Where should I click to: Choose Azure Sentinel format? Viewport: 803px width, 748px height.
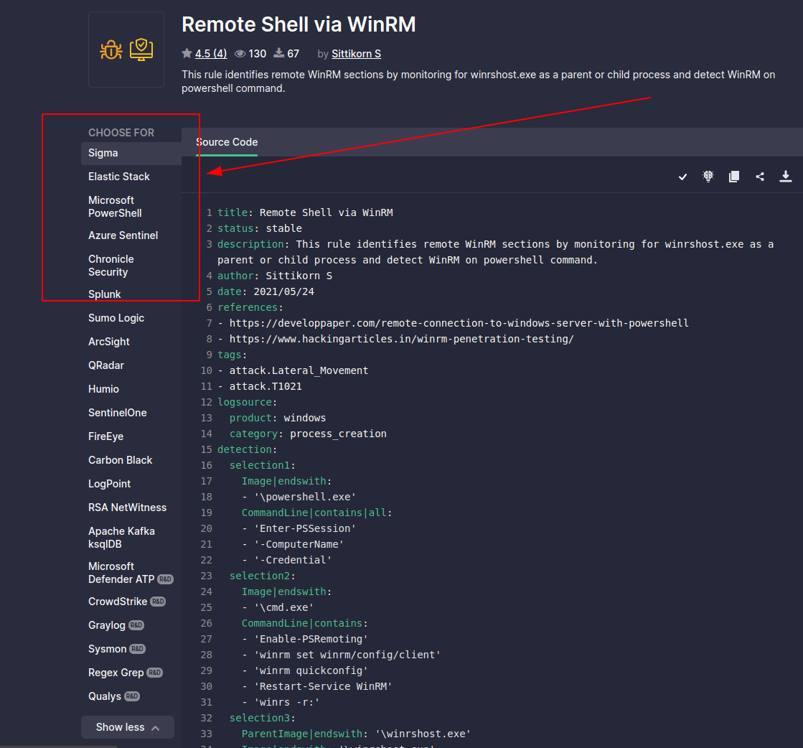click(123, 235)
